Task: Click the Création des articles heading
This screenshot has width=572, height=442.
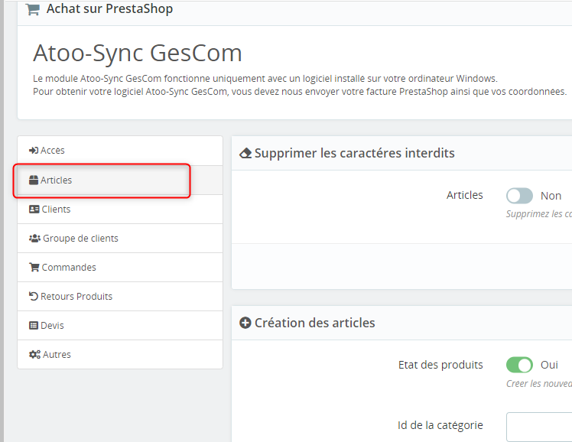Action: pyautogui.click(x=315, y=323)
